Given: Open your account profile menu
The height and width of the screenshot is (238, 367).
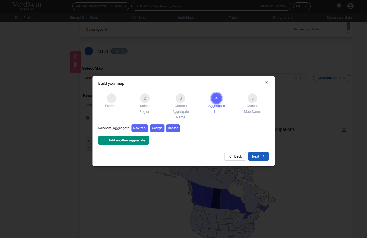Looking at the screenshot, I should (x=350, y=6).
